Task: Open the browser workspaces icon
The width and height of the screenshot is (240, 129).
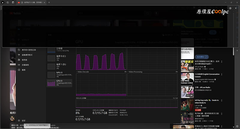Action: (x=8, y=2)
